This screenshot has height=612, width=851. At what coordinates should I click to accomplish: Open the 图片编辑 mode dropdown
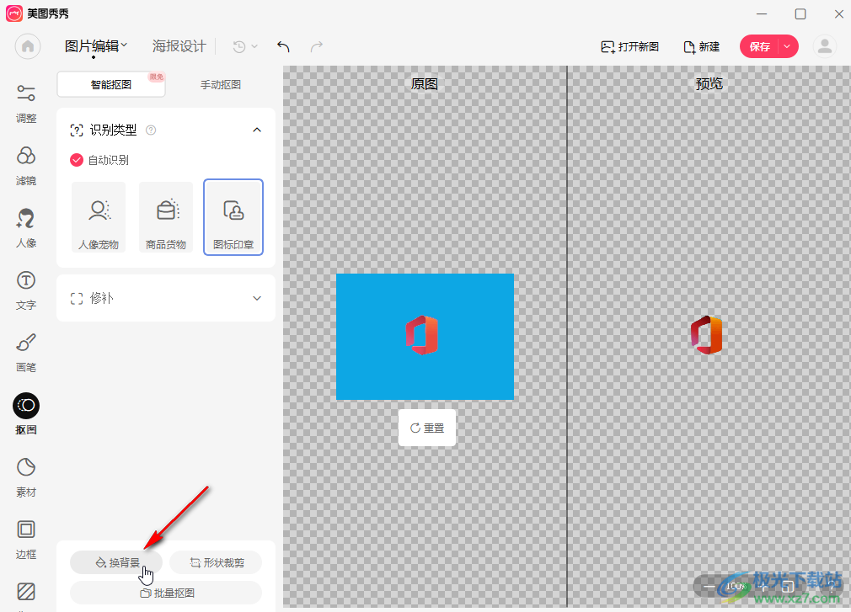click(x=95, y=46)
